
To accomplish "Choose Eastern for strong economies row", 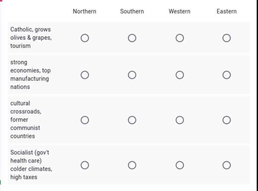I will (x=227, y=75).
